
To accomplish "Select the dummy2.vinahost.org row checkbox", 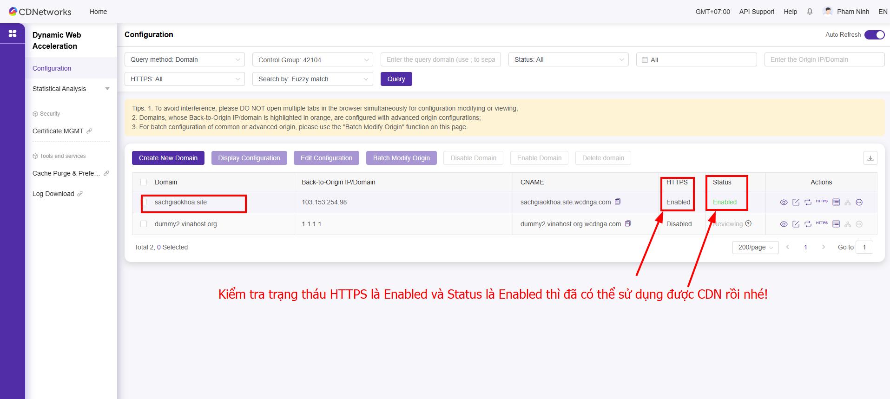I will pos(144,224).
